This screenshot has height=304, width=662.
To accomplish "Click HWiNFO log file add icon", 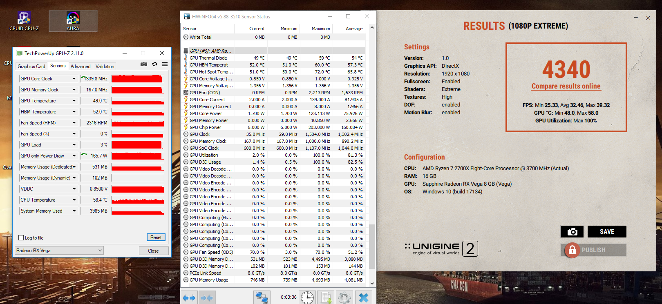I will coord(326,297).
